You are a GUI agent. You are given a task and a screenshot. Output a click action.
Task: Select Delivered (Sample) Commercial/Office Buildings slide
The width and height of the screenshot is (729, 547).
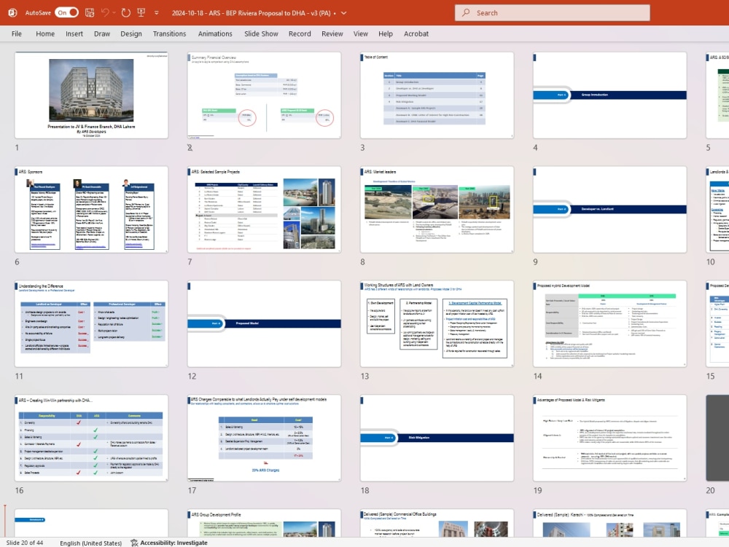click(x=437, y=523)
